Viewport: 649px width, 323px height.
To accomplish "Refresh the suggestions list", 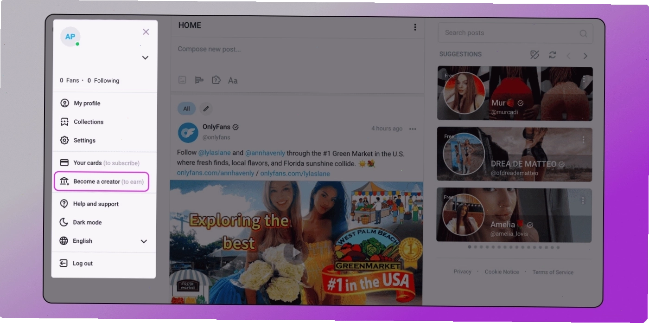I will click(x=552, y=55).
